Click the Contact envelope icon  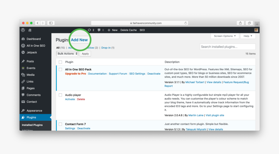tap(23, 102)
